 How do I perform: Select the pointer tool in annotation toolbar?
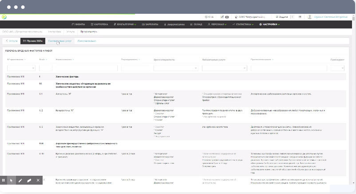tap(12, 180)
